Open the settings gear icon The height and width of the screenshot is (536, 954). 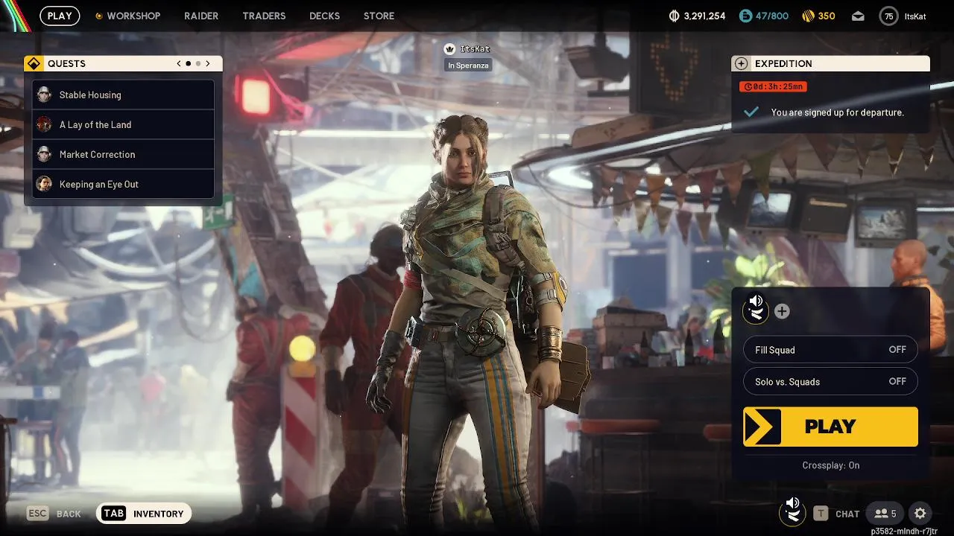[x=920, y=514]
